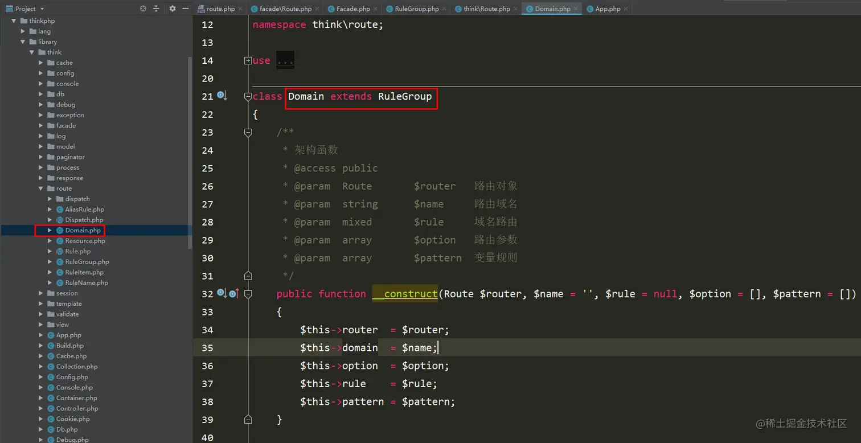Select the template folder
The height and width of the screenshot is (443, 861).
tap(69, 303)
